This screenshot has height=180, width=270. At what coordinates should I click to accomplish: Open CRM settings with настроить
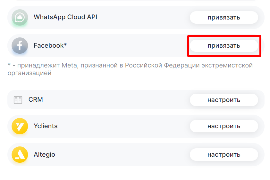click(x=224, y=100)
